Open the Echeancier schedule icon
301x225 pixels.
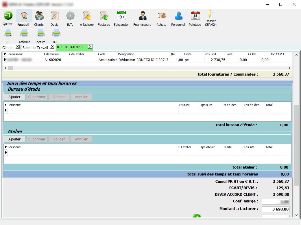click(x=121, y=16)
